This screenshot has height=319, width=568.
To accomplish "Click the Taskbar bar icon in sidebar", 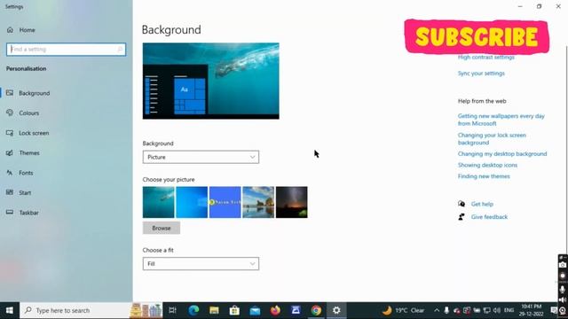I will tap(10, 213).
